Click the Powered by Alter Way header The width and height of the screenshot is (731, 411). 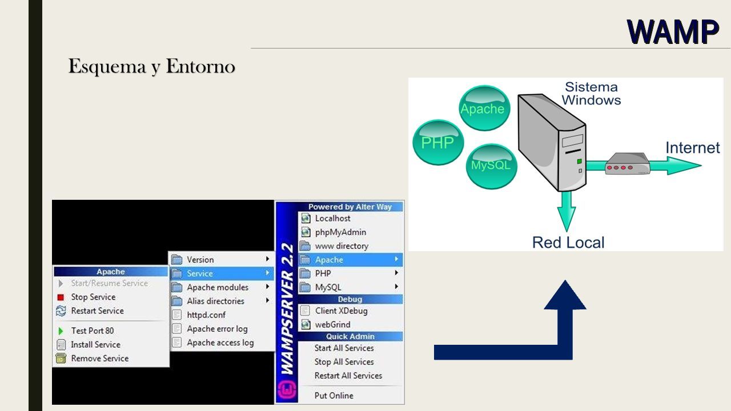pyautogui.click(x=350, y=207)
